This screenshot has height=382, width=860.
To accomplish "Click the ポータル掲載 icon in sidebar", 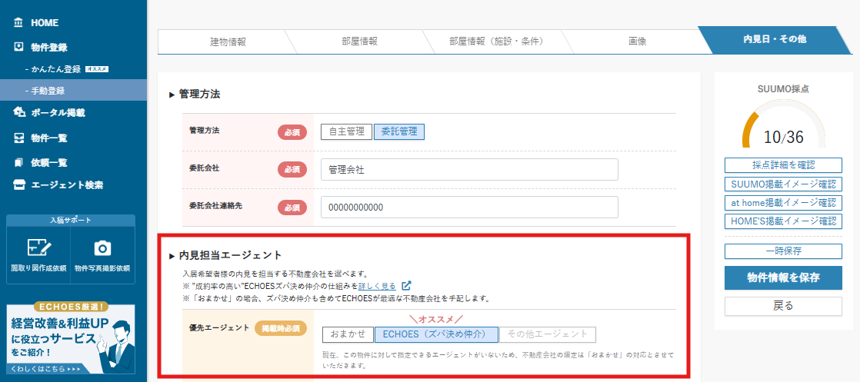I will coord(18,113).
